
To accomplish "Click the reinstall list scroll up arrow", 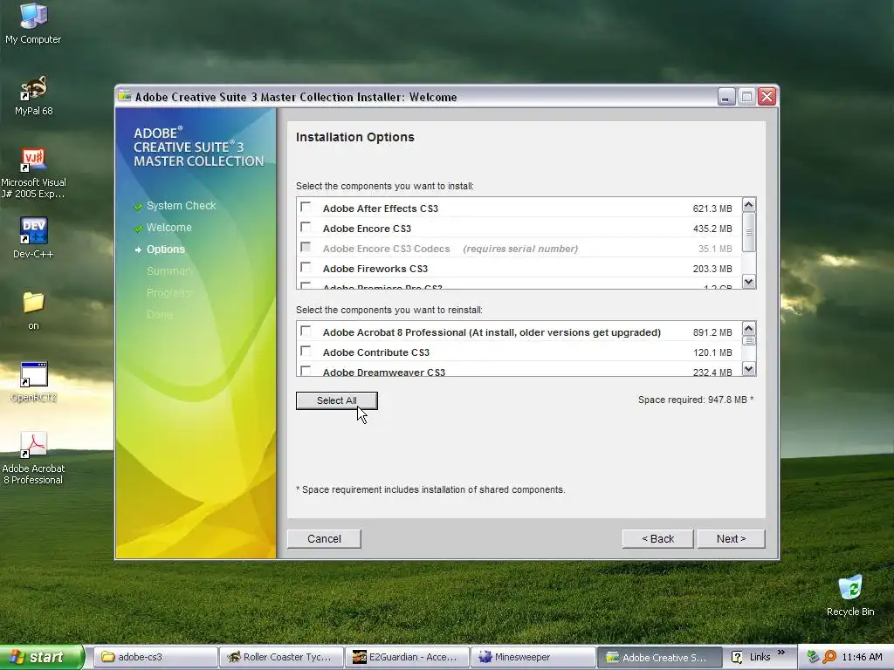I will click(749, 328).
